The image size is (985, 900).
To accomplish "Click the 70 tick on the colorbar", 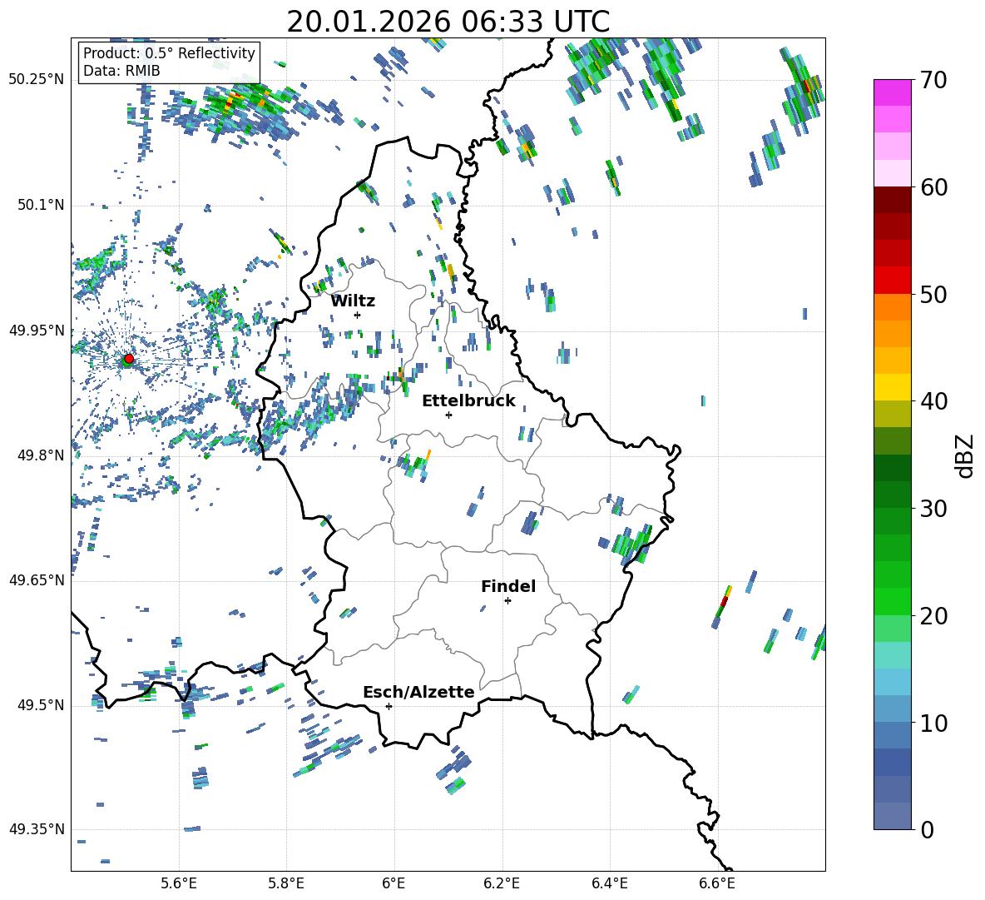I will point(934,80).
